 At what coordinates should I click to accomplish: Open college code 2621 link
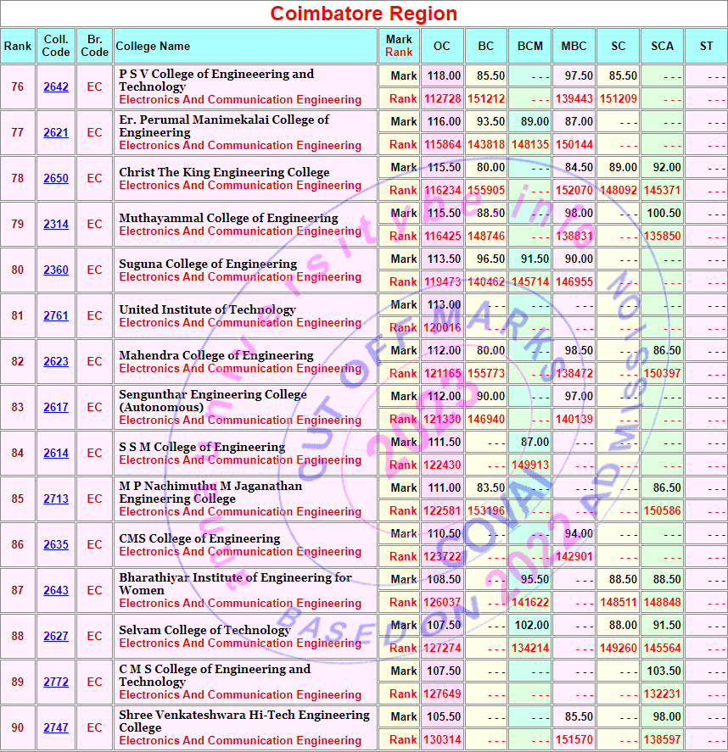56,133
